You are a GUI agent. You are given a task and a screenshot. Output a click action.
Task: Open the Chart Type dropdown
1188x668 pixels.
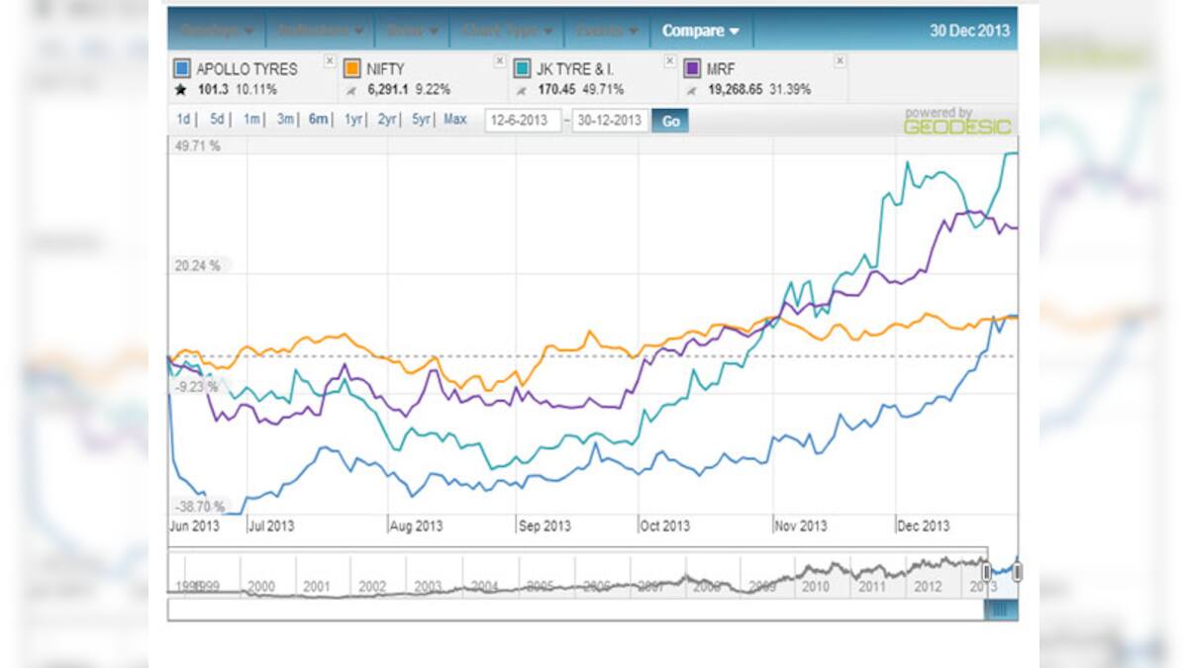pyautogui.click(x=500, y=31)
